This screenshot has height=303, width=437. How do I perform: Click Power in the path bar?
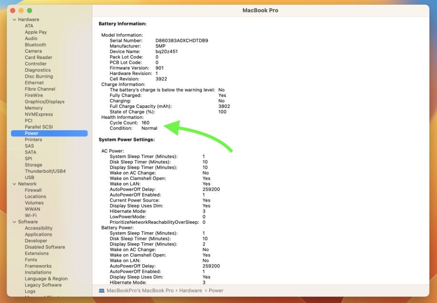tap(216, 291)
